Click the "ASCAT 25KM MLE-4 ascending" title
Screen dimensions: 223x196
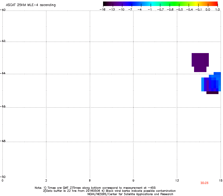pos(31,5)
